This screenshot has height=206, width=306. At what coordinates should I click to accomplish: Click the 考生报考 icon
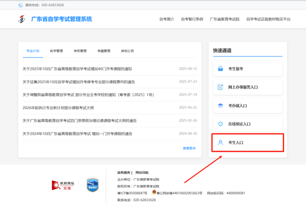point(220,69)
